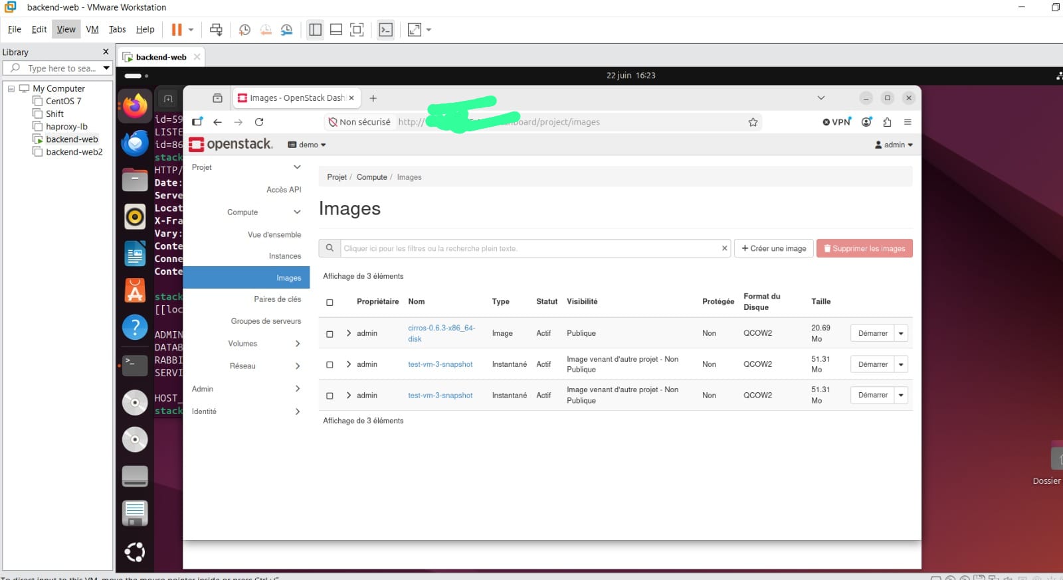This screenshot has width=1063, height=580.
Task: Click the Compute breadcrumb link
Action: click(x=371, y=177)
